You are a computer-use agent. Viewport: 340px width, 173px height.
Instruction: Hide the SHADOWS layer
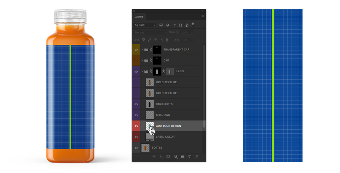click(x=136, y=115)
